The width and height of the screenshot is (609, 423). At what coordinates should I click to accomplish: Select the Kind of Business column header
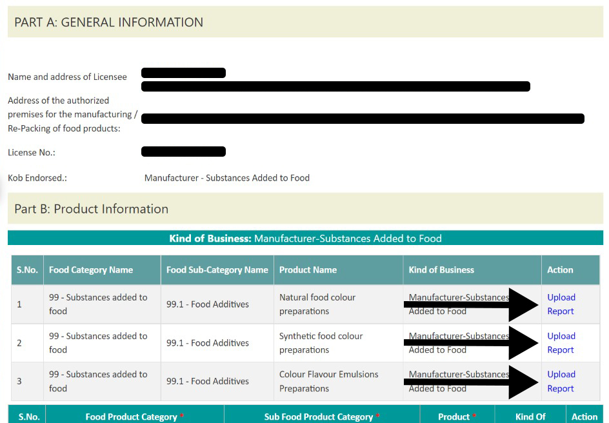pyautogui.click(x=472, y=270)
